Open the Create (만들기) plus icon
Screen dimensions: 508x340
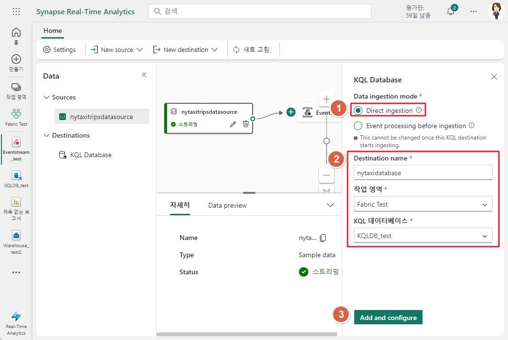coord(16,63)
